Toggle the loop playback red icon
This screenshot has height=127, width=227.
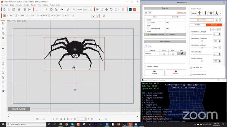pyautogui.click(x=75, y=119)
